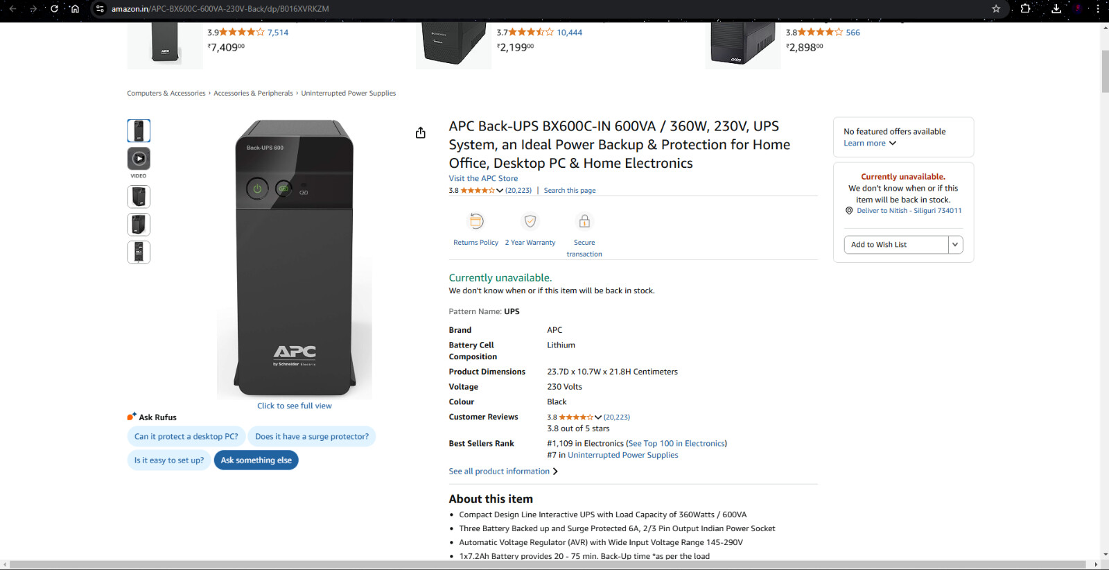Click the product title heading text
The image size is (1109, 570).
point(620,145)
